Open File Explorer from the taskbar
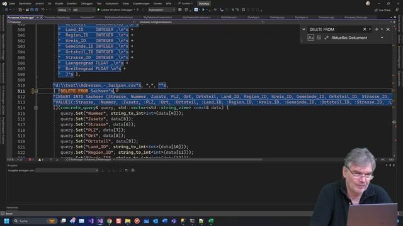Viewport: 403px width, 226px height. (128, 221)
